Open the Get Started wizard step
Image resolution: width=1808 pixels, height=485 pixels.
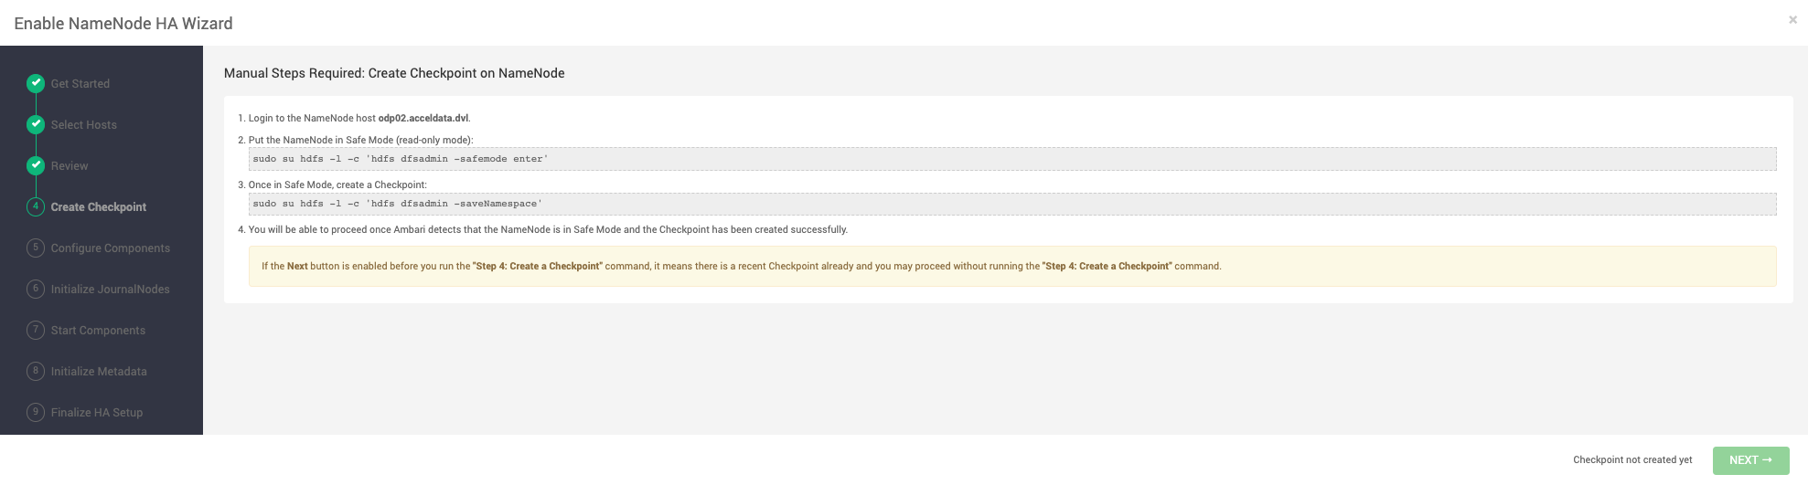(x=80, y=84)
